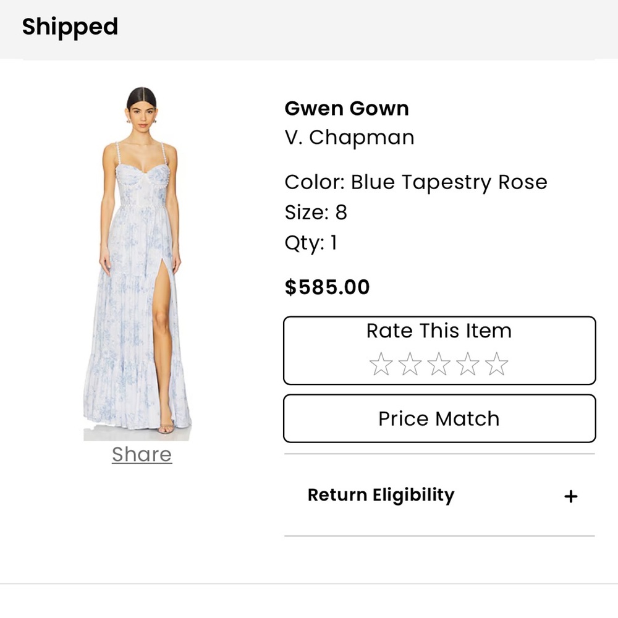
Task: Expand Return Eligibility via the plus icon
Action: coord(571,495)
